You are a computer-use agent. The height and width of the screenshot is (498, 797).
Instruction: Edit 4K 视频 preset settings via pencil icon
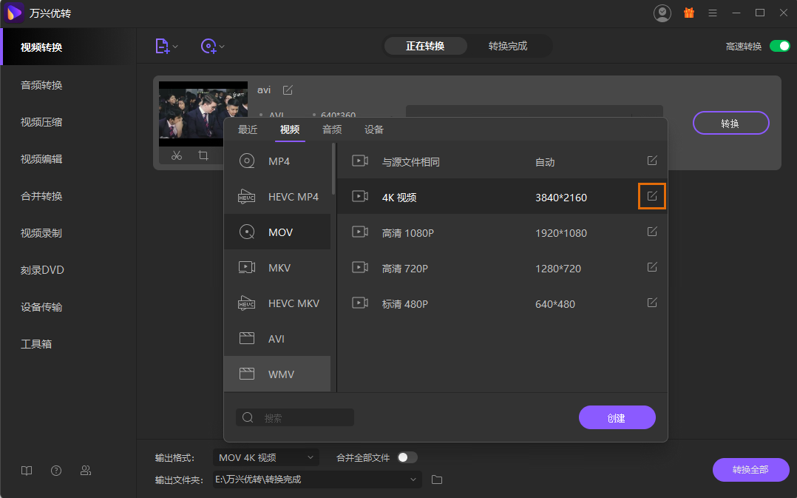click(x=651, y=196)
